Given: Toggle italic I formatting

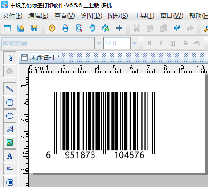Looking at the screenshot, I should pos(161,43).
